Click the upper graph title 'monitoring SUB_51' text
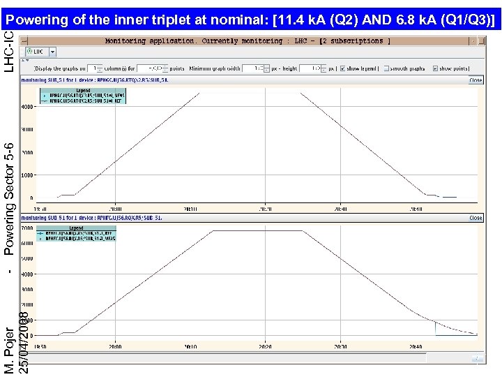502x377 pixels. pyautogui.click(x=94, y=80)
